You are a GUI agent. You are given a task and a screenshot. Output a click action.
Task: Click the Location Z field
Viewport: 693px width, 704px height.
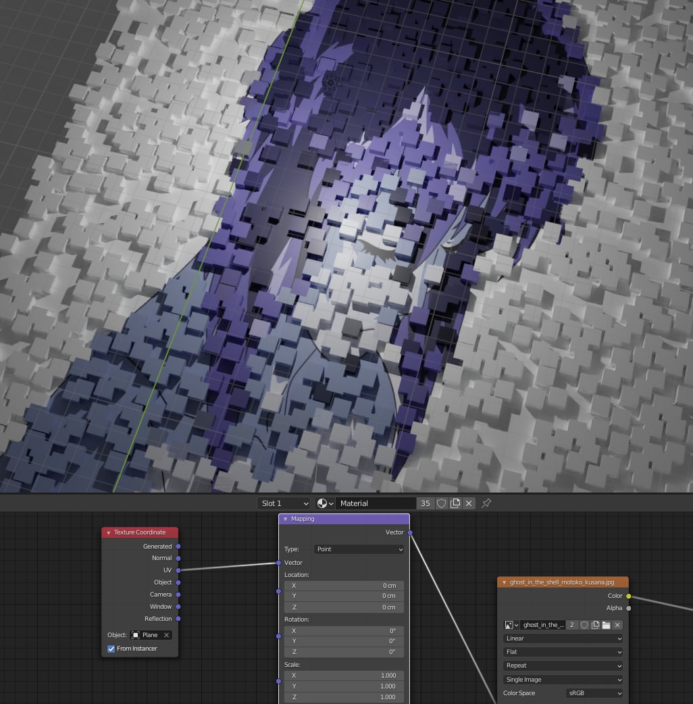pyautogui.click(x=344, y=607)
